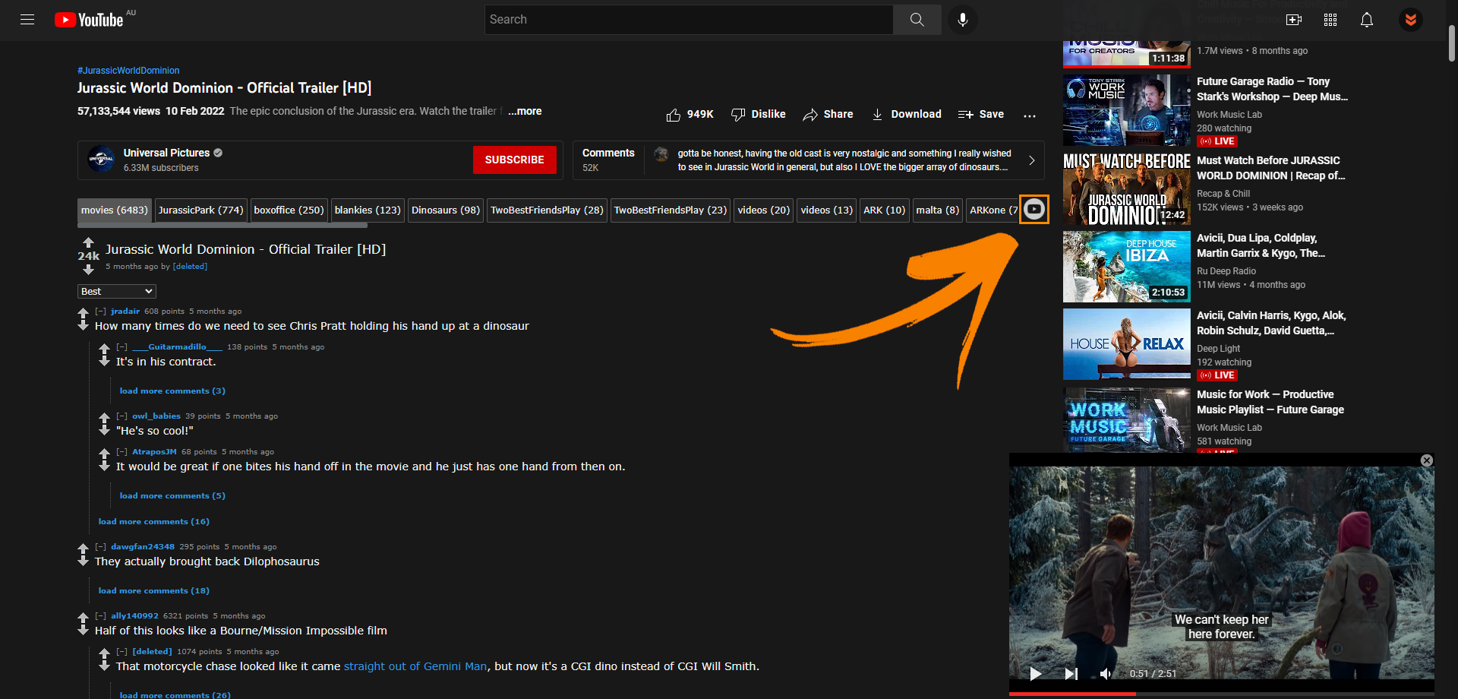The height and width of the screenshot is (699, 1458).
Task: Select JurassicPark (774) tab
Action: point(201,210)
